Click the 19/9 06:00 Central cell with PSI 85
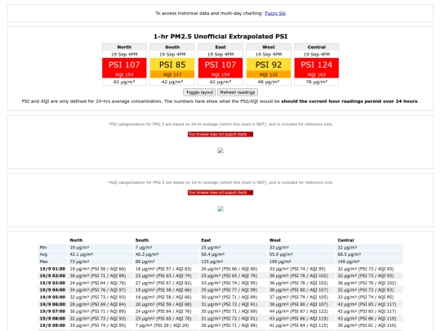 click(x=367, y=304)
